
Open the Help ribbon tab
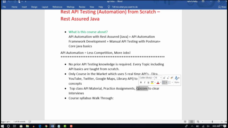100,7
